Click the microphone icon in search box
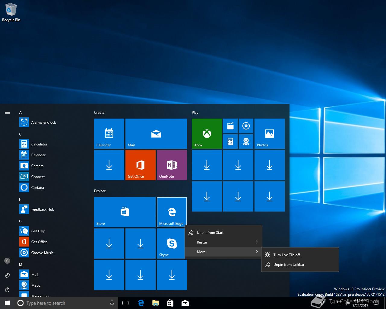Image resolution: width=386 pixels, height=309 pixels. tap(112, 303)
